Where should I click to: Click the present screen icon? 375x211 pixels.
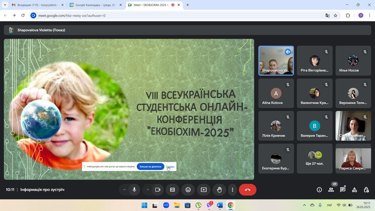(x=204, y=190)
